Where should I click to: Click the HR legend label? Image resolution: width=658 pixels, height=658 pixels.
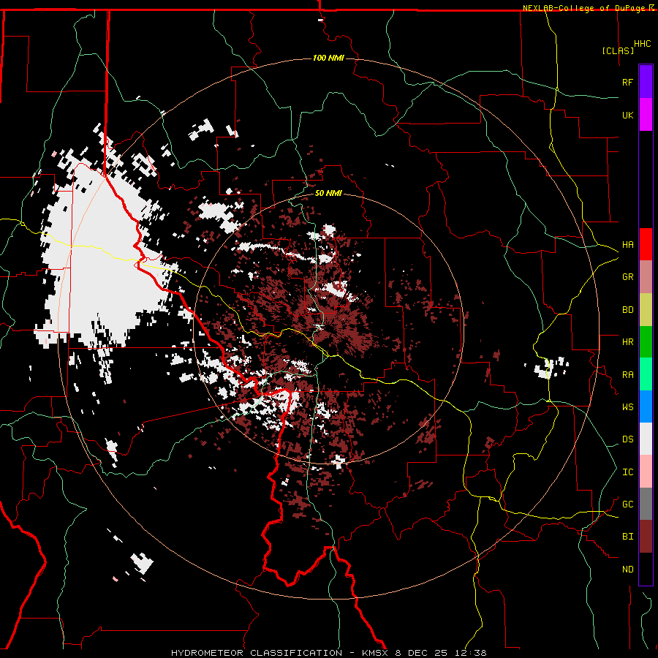pos(627,342)
